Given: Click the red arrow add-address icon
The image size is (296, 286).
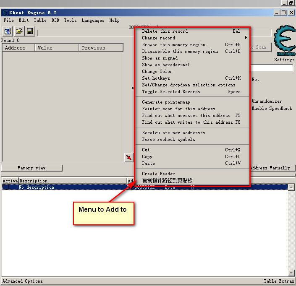Looking at the screenshot, I should [129, 157].
